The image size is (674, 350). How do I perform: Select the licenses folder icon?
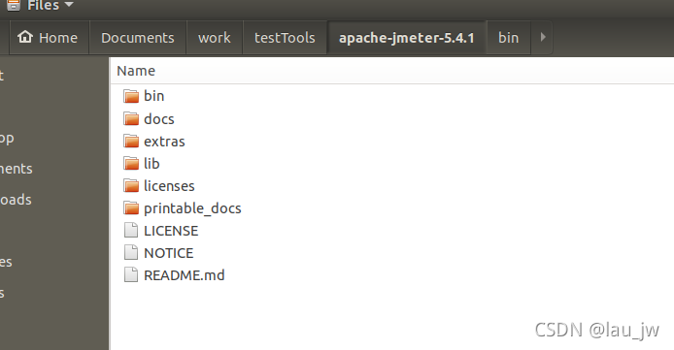click(x=131, y=186)
